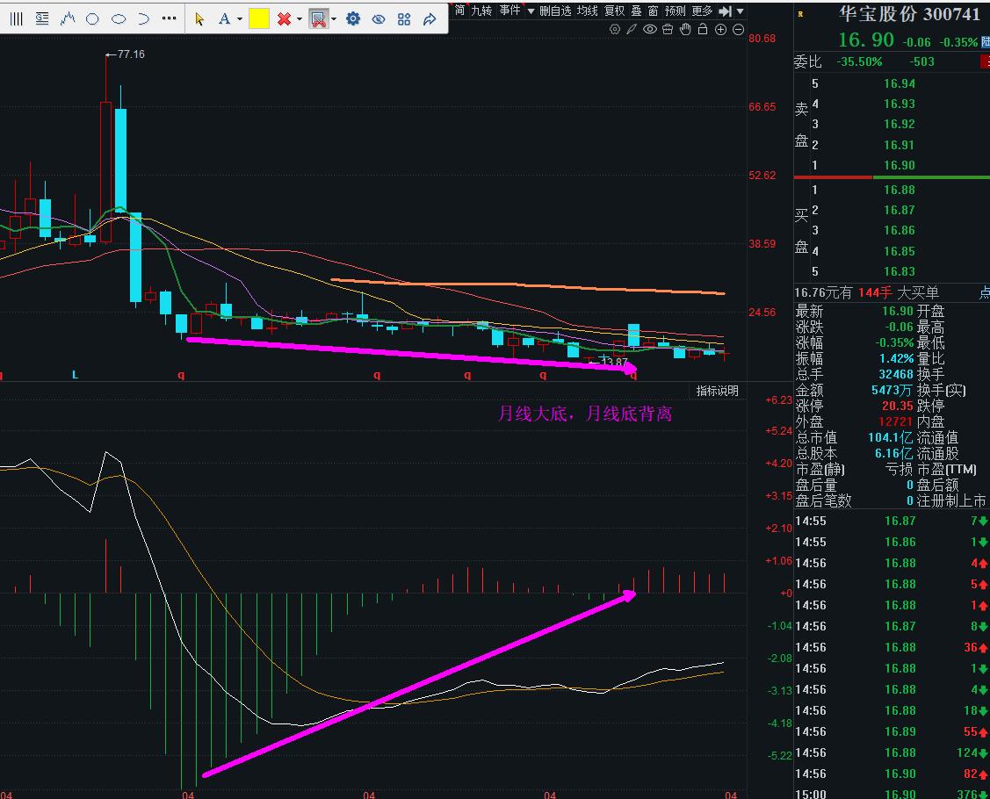
Task: Open more drawing tools via three dots
Action: (x=170, y=18)
